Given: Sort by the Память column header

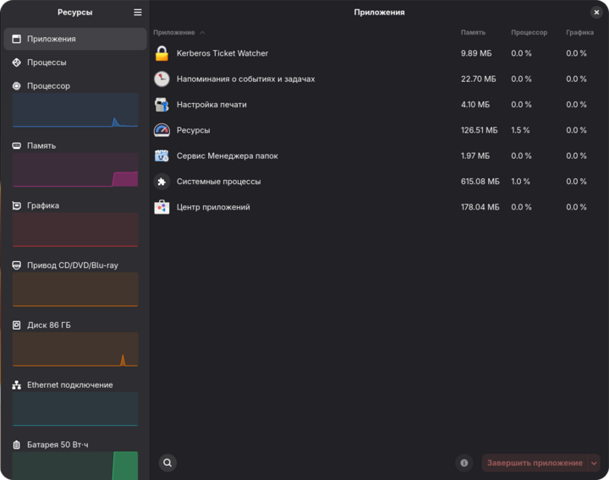Looking at the screenshot, I should point(473,33).
